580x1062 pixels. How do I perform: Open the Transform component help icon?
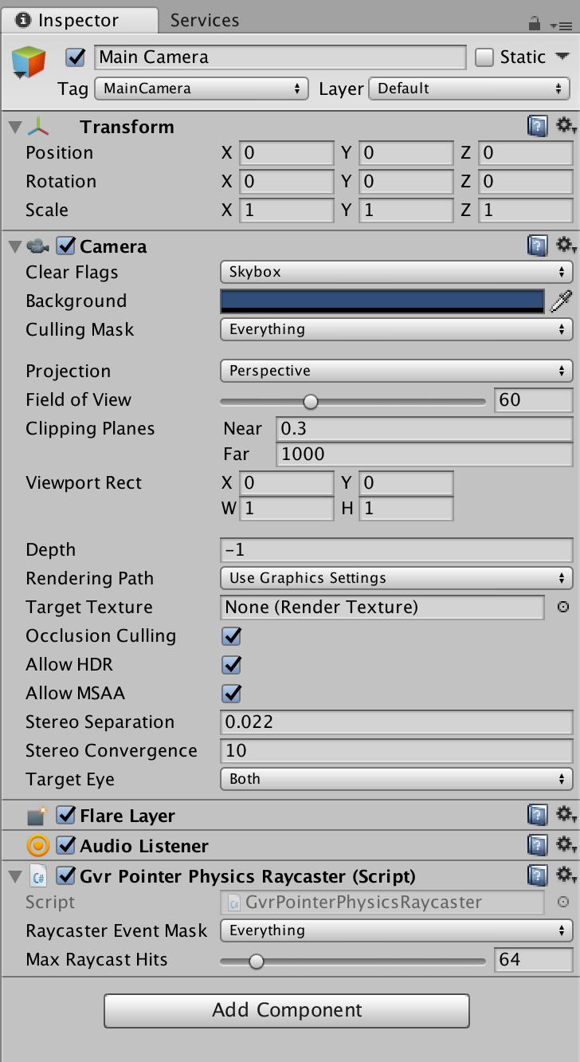(538, 126)
